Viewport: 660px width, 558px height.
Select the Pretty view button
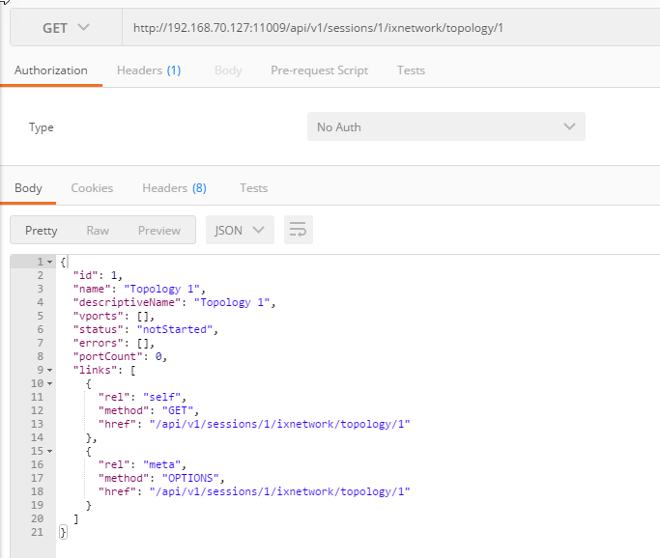point(42,231)
